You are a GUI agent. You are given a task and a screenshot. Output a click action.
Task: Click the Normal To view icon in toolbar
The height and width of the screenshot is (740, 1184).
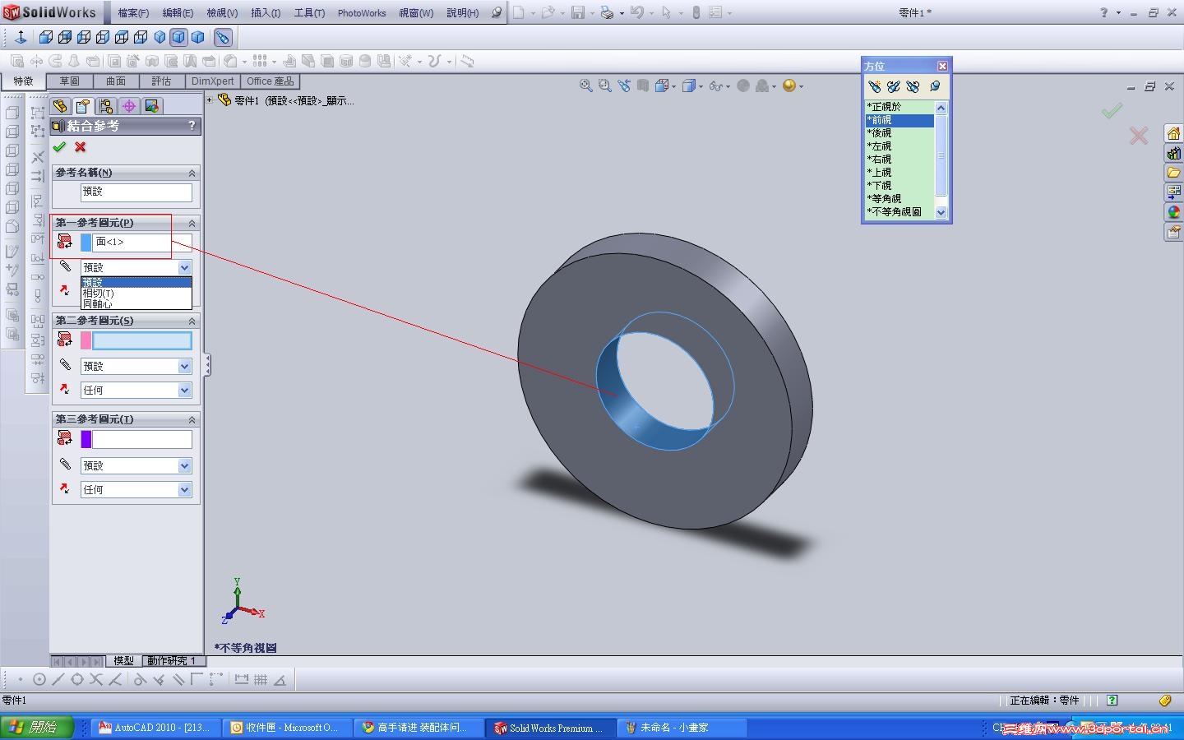coord(21,37)
